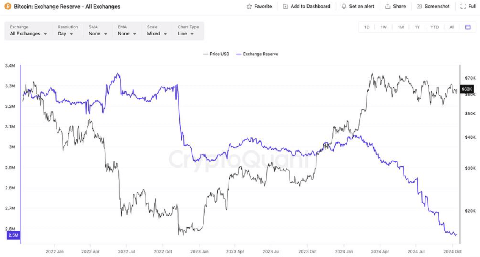Click the Screenshot camera icon
This screenshot has width=480, height=257.
[419, 7]
